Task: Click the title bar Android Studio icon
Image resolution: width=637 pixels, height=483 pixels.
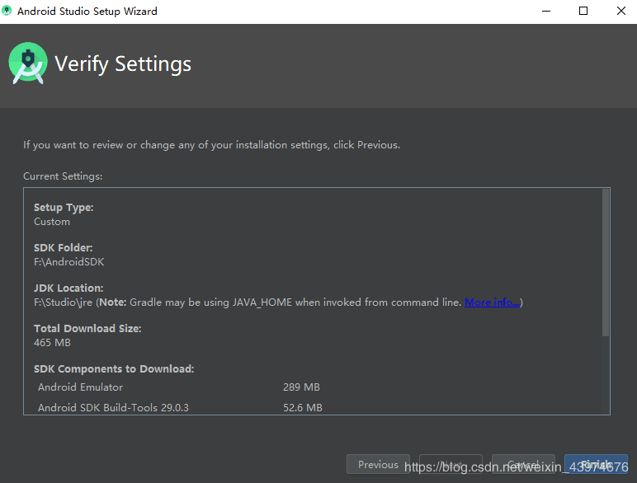Action: click(x=7, y=12)
